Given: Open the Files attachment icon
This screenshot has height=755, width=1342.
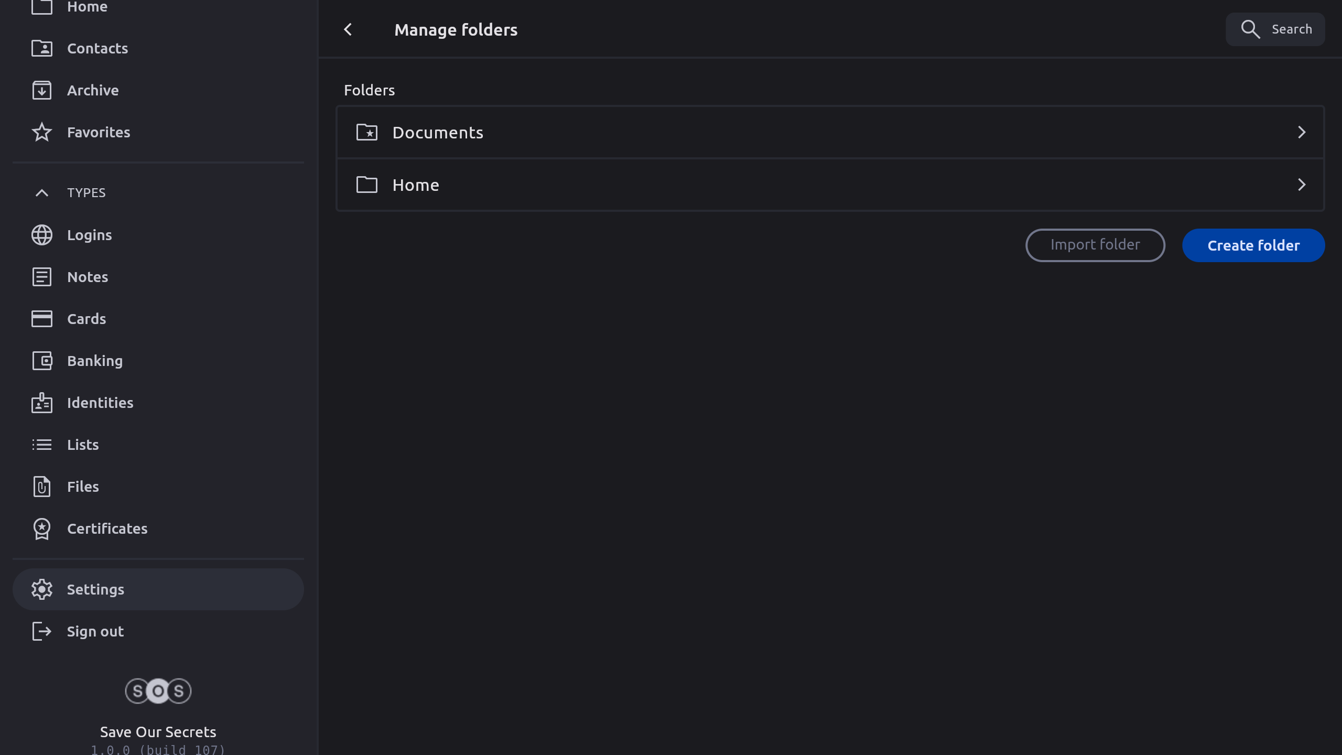Looking at the screenshot, I should 42,487.
